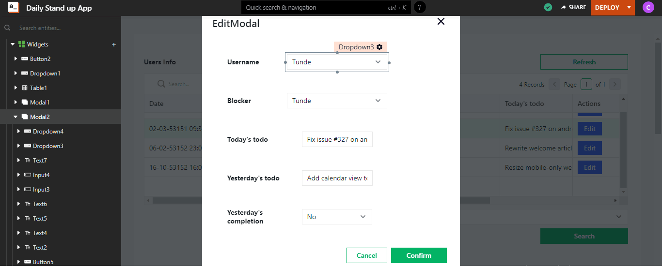
Task: Click the Appsmith logo icon
Action: 14,8
